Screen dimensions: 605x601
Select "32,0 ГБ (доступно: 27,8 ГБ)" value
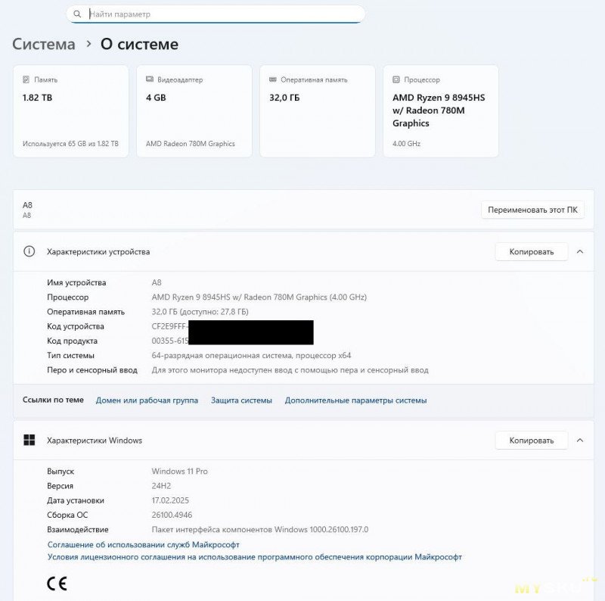pos(200,312)
